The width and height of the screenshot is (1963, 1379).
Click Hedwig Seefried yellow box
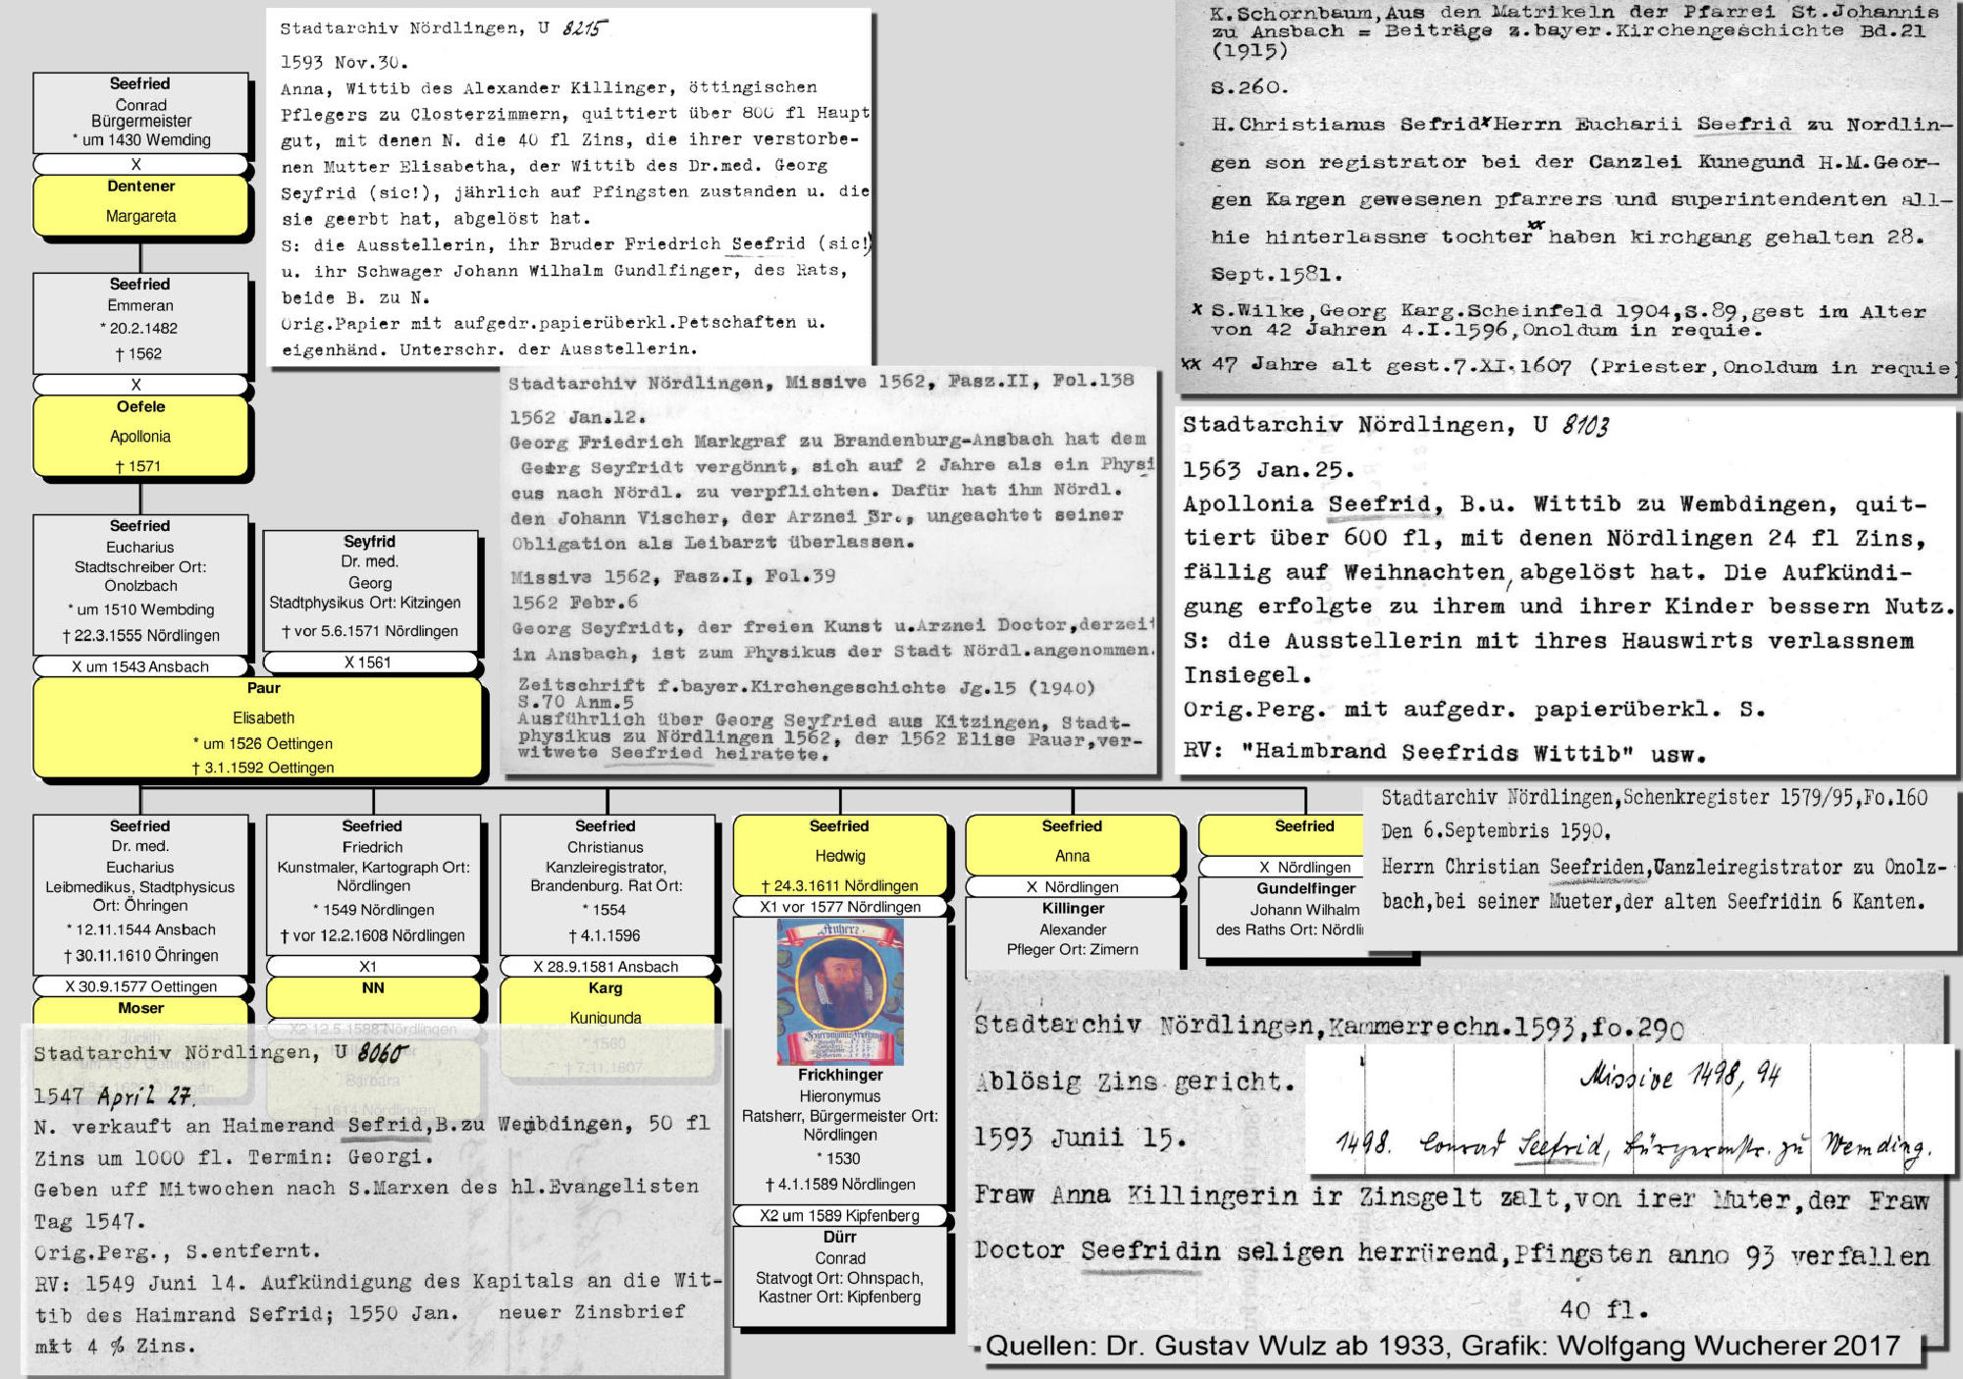[x=839, y=854]
